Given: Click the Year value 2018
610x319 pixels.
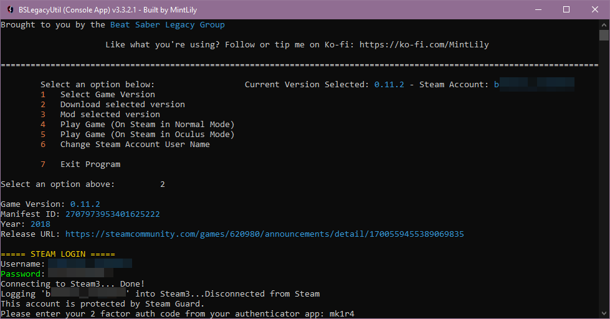Looking at the screenshot, I should pos(40,224).
